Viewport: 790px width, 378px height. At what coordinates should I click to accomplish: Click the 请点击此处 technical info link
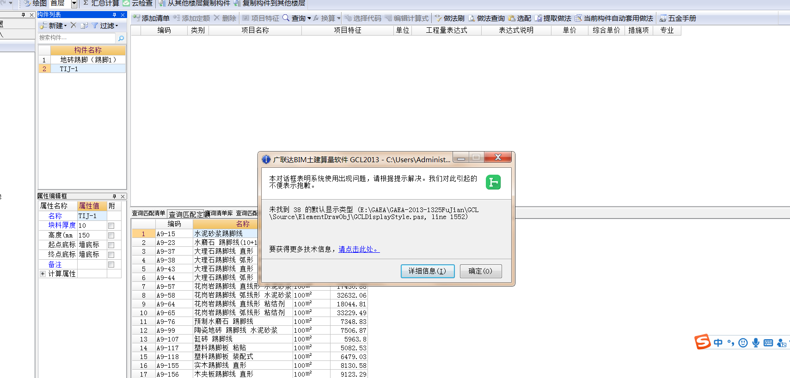tap(359, 249)
